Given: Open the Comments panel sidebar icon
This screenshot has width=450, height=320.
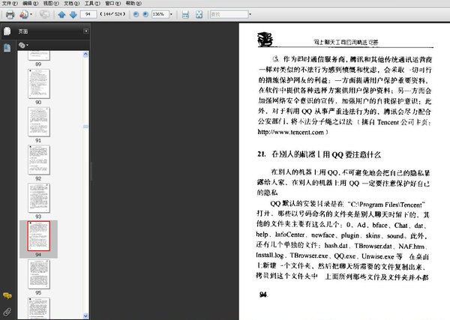Looking at the screenshot, I should coord(7,295).
